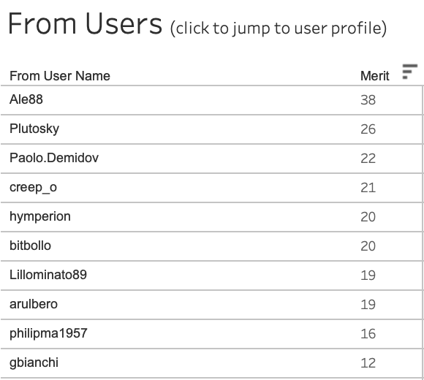Jump to Paolo.Demidov profile

[x=54, y=158]
